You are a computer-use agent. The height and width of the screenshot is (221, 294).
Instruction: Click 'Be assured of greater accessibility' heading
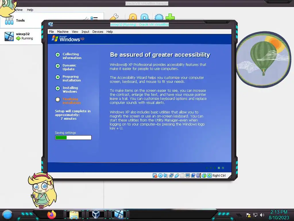click(160, 55)
